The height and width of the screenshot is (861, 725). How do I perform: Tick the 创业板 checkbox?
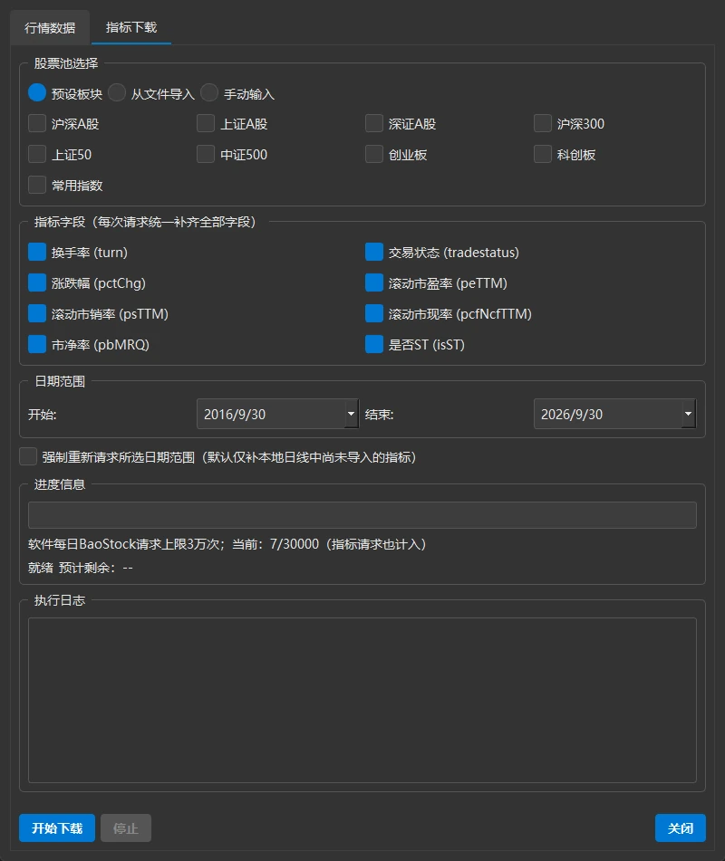coord(374,154)
